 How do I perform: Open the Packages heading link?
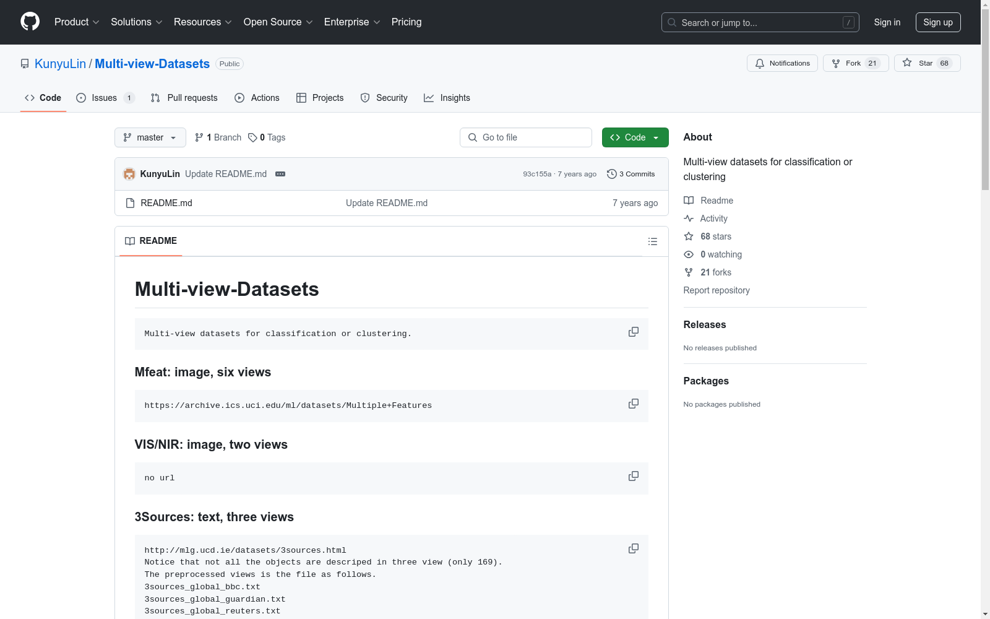(706, 381)
